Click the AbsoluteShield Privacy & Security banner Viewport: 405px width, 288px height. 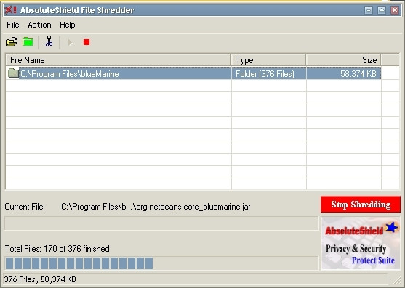pos(361,243)
